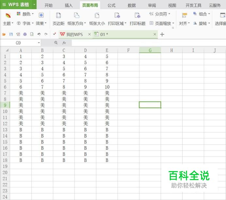This screenshot has width=226, height=200.
Task: Open the 主题 theme gallery
Action: tap(8, 19)
